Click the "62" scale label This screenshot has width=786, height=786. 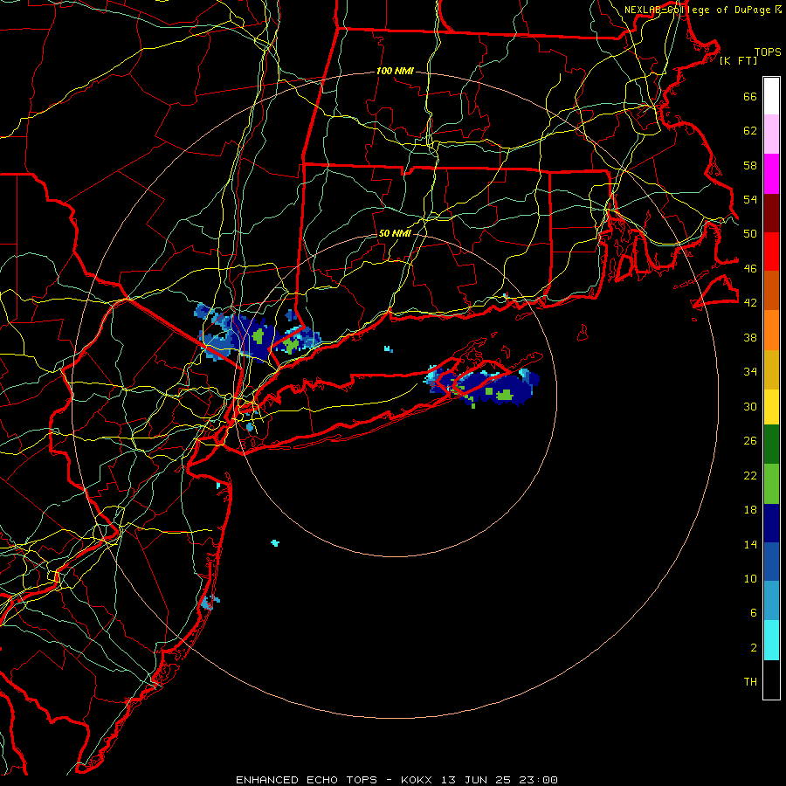click(750, 131)
